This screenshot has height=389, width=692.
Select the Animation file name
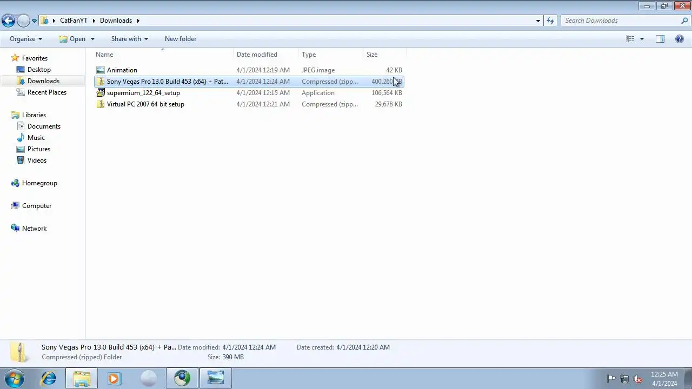122,70
